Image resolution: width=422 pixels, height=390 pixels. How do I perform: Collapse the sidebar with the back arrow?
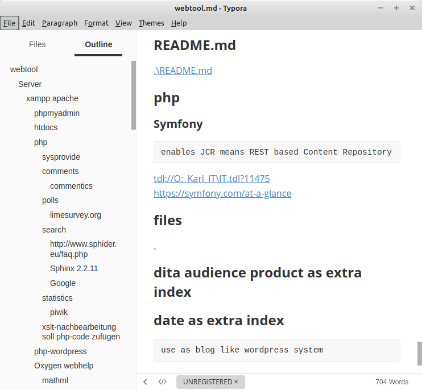(146, 381)
